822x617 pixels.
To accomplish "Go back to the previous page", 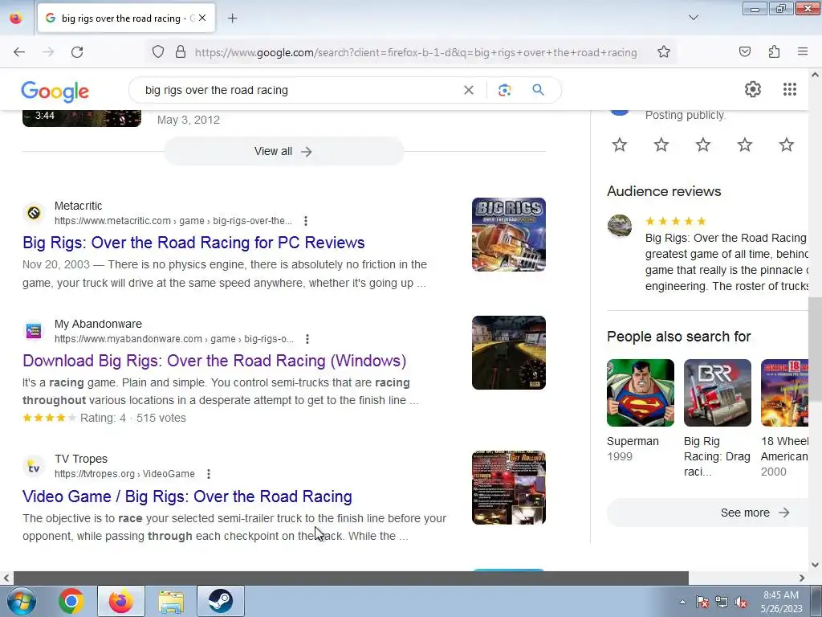I will click(19, 52).
